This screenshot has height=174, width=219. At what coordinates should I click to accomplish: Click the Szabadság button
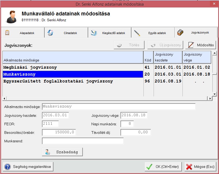click(x=62, y=152)
